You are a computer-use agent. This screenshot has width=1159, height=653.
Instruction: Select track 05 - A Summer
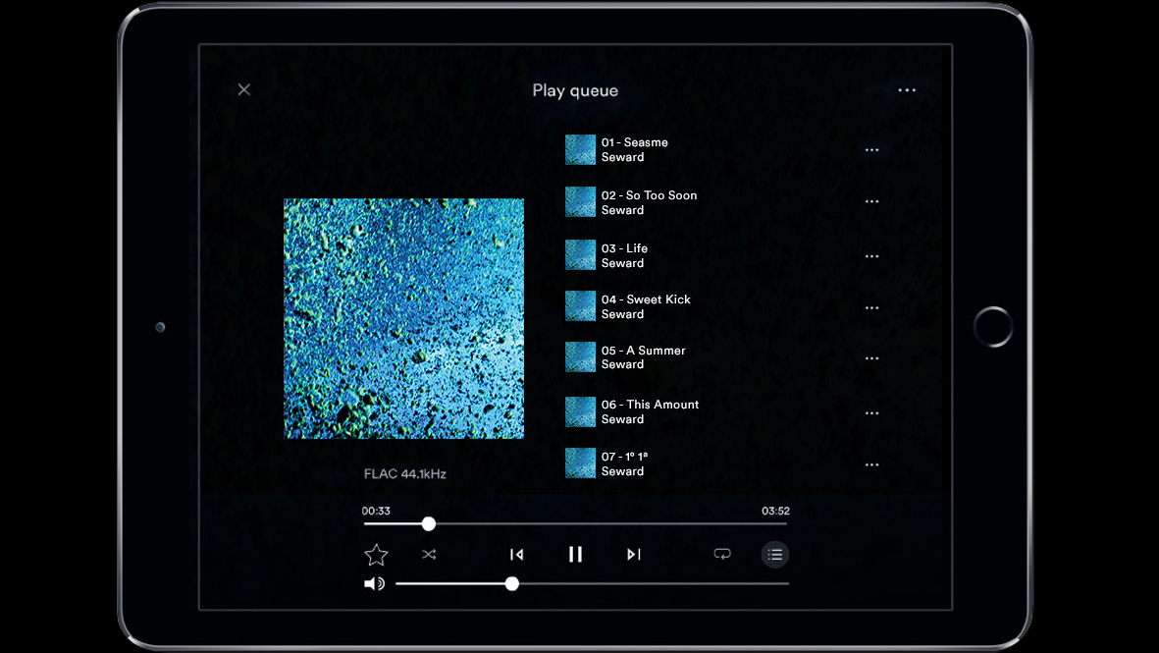[643, 357]
